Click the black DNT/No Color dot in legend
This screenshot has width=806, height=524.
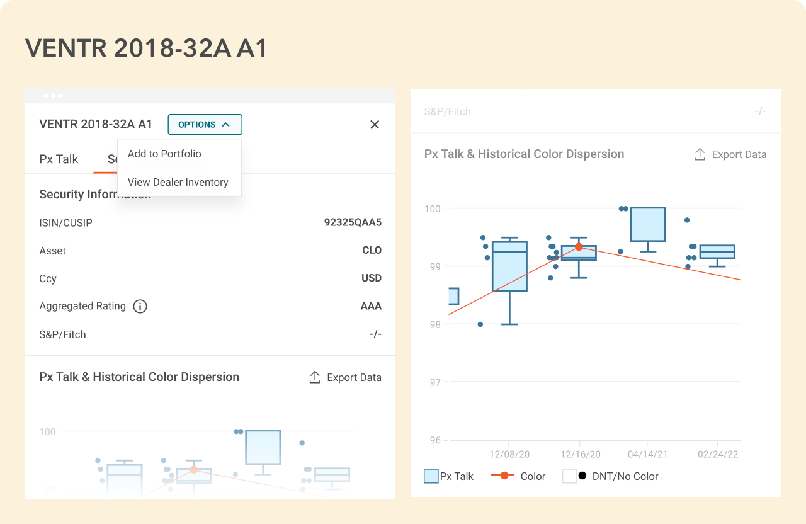582,476
